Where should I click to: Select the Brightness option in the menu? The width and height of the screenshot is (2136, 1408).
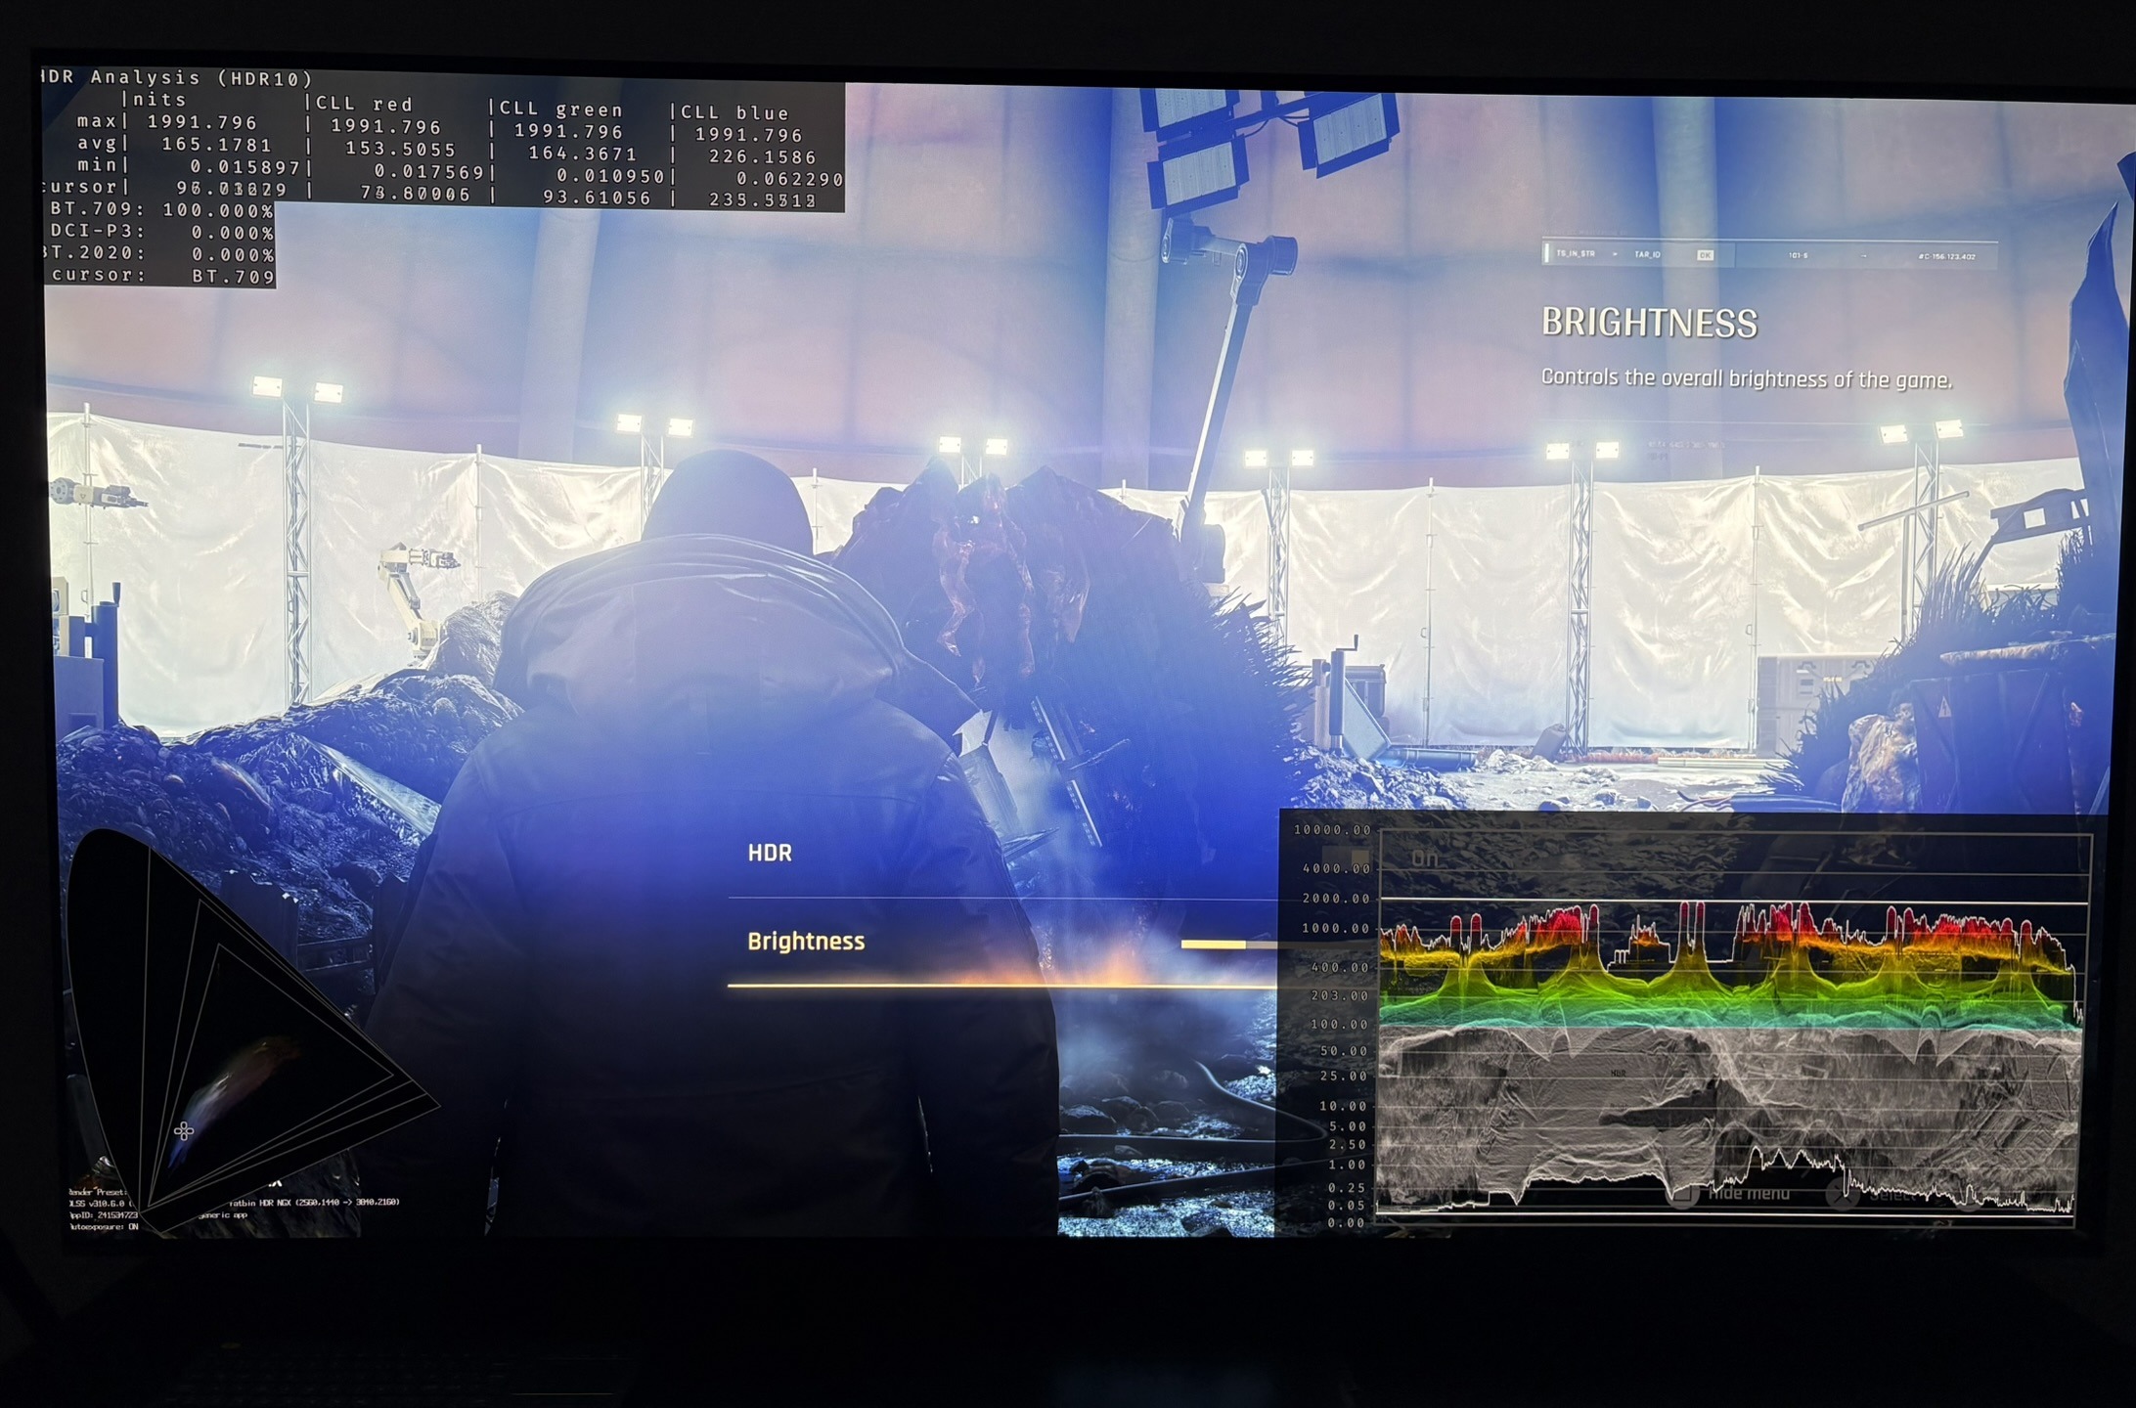pyautogui.click(x=806, y=942)
